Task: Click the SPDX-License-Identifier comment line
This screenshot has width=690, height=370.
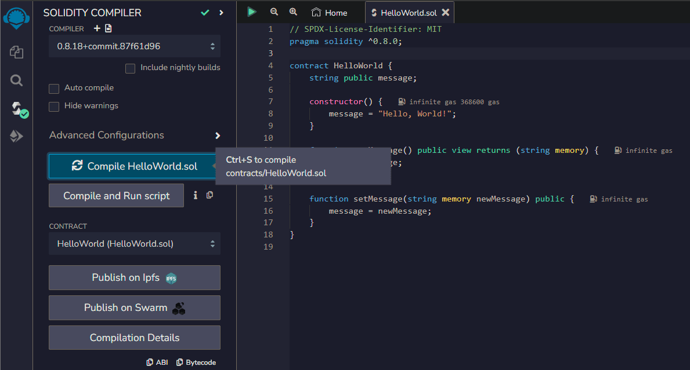Action: point(365,29)
